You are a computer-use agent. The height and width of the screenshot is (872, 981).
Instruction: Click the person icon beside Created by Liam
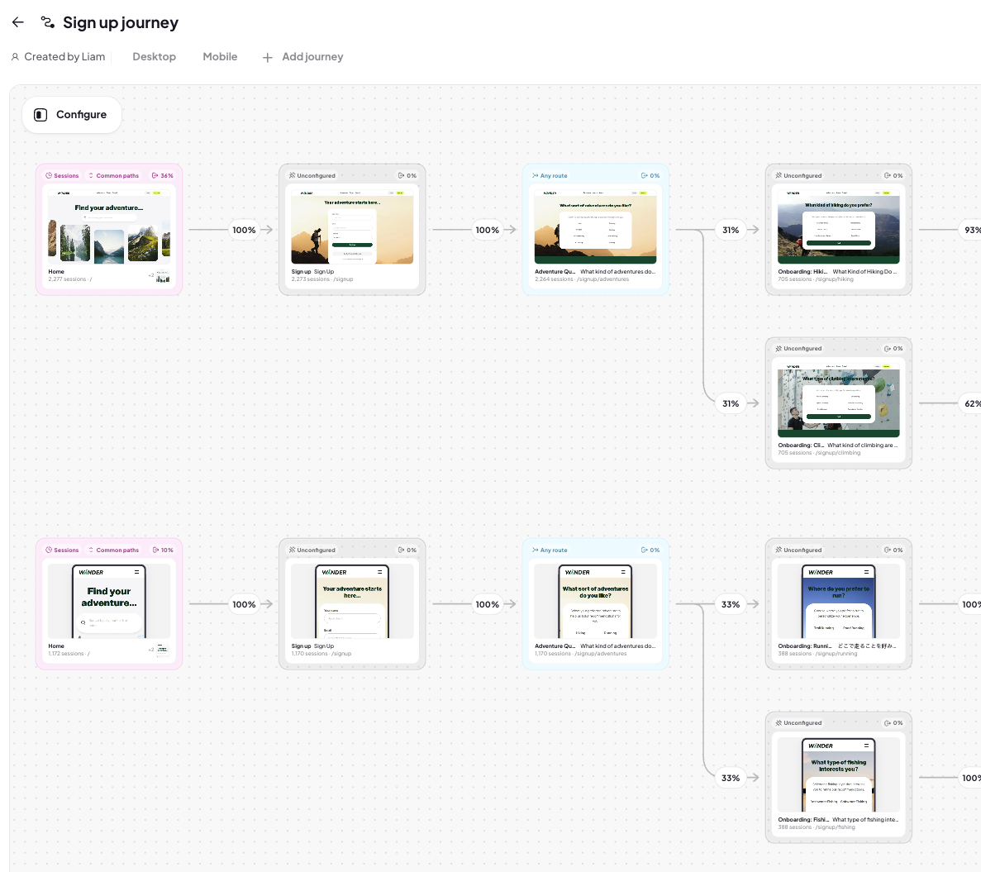pyautogui.click(x=15, y=57)
